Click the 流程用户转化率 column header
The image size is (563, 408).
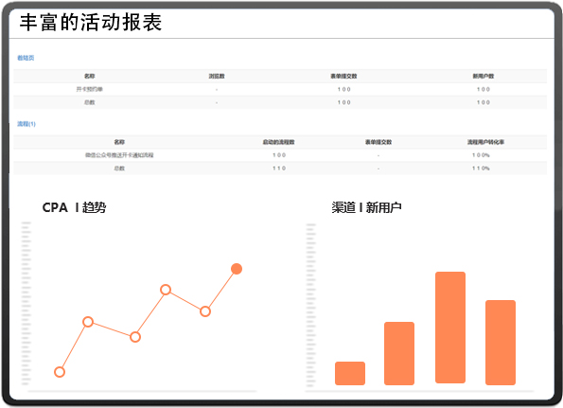485,142
